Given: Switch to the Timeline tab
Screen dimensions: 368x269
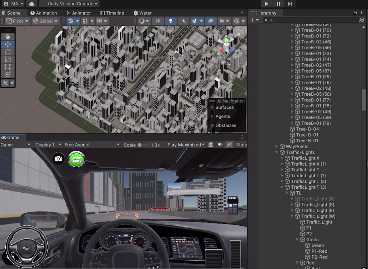Looking at the screenshot, I should (x=112, y=13).
